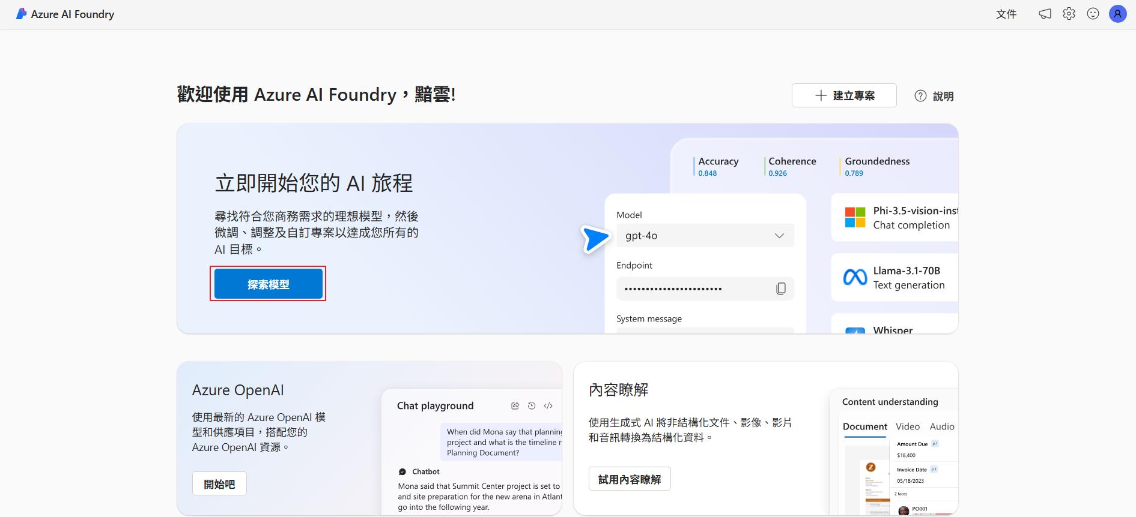
Task: Open the announcements megaphone icon
Action: [1045, 14]
